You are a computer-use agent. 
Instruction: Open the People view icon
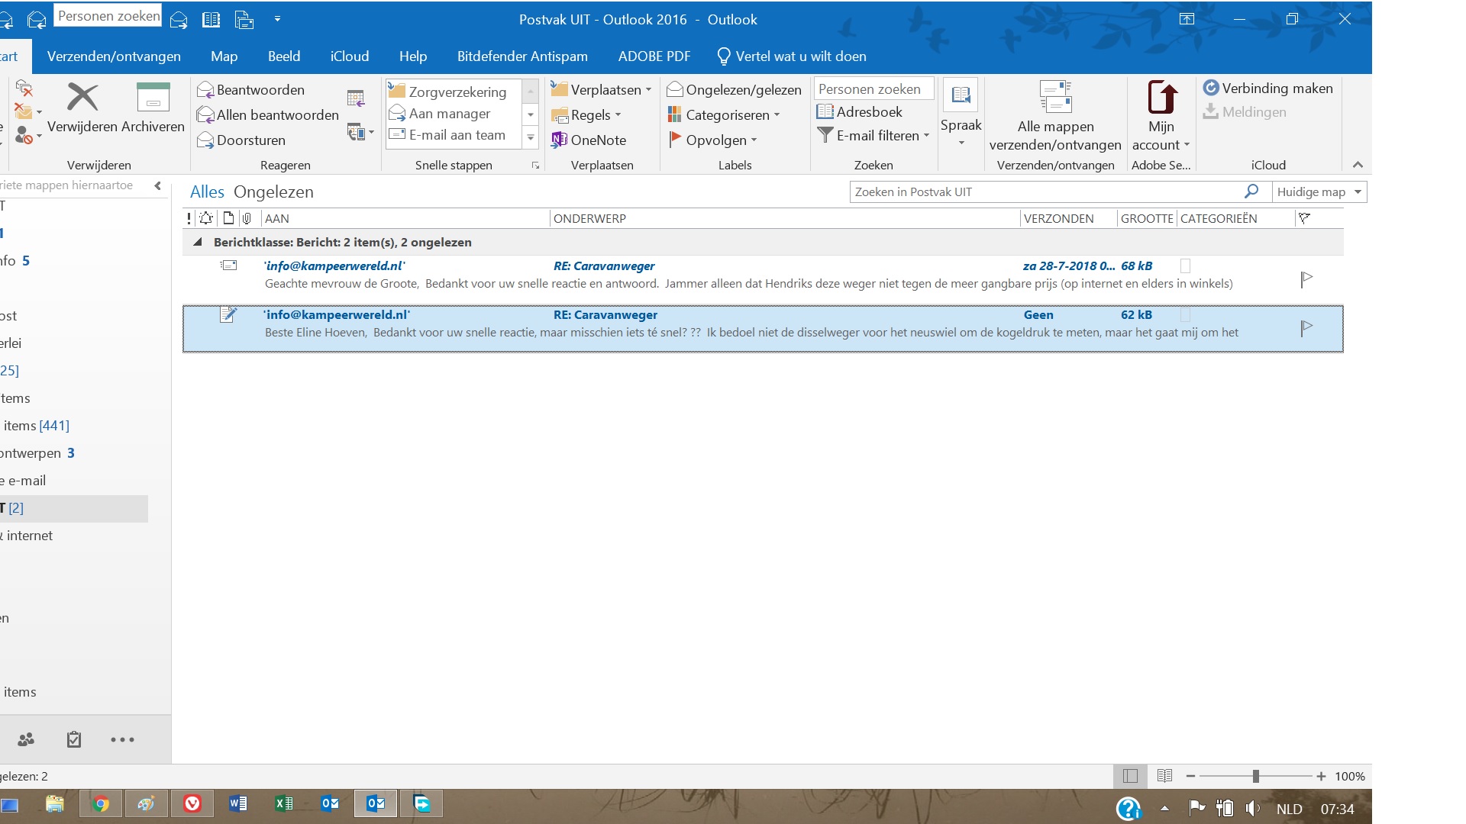coord(26,739)
